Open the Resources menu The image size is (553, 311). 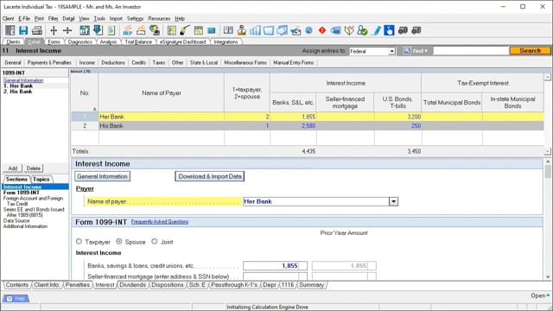point(159,19)
